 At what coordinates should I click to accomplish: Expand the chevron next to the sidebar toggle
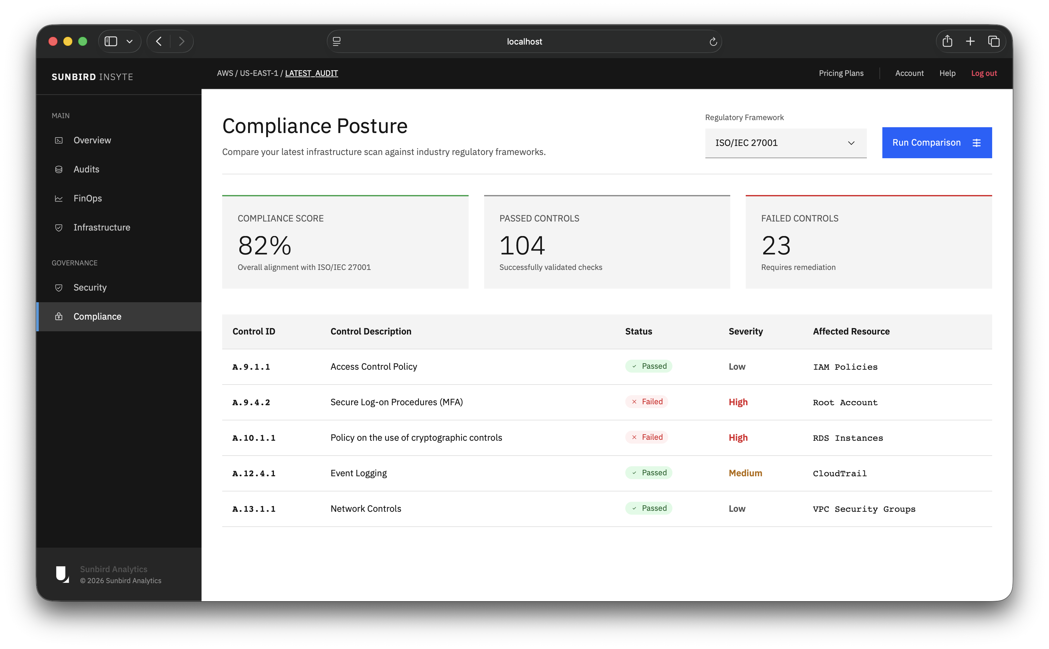click(129, 41)
